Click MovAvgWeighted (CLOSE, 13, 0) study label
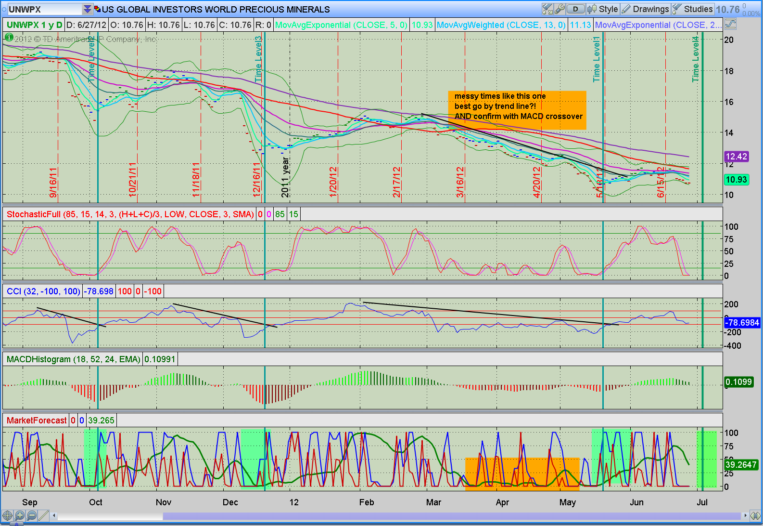This screenshot has width=763, height=526. point(501,25)
